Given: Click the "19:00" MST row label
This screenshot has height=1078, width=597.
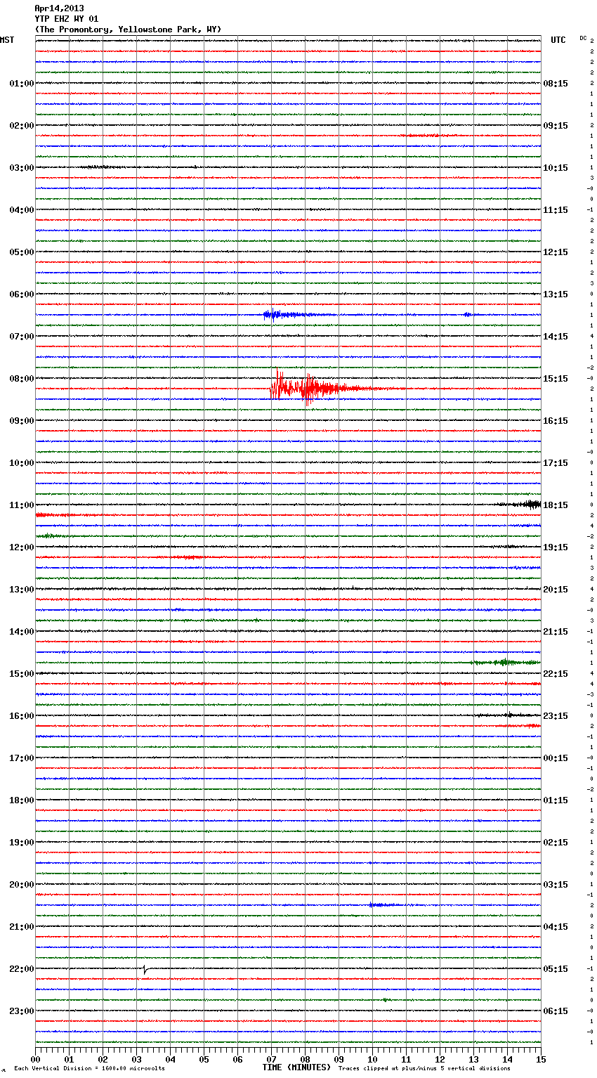Looking at the screenshot, I should tap(22, 843).
